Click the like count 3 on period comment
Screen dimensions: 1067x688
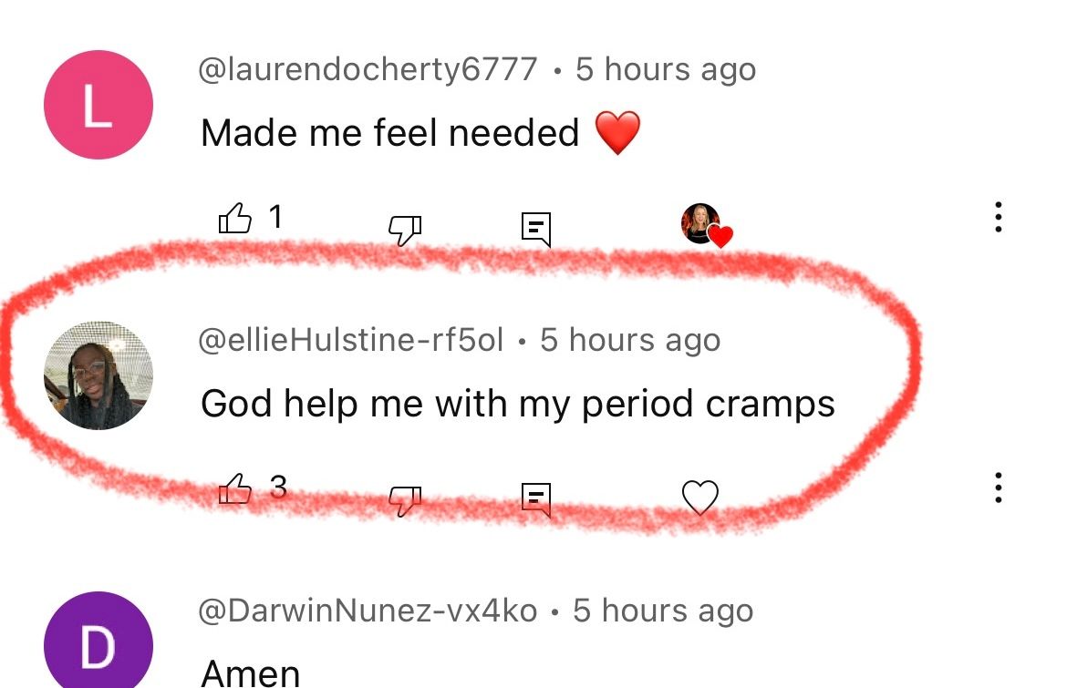click(278, 487)
